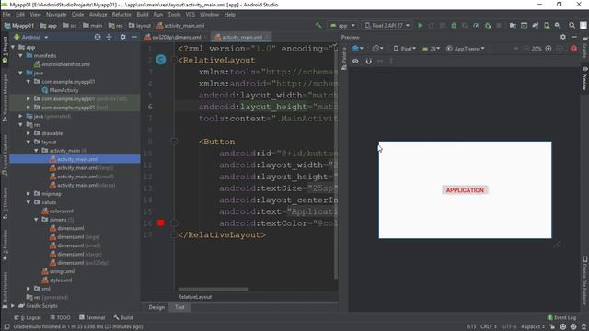This screenshot has height=331, width=589.
Task: Open the Pixel device dropdown in Preview
Action: pyautogui.click(x=405, y=49)
